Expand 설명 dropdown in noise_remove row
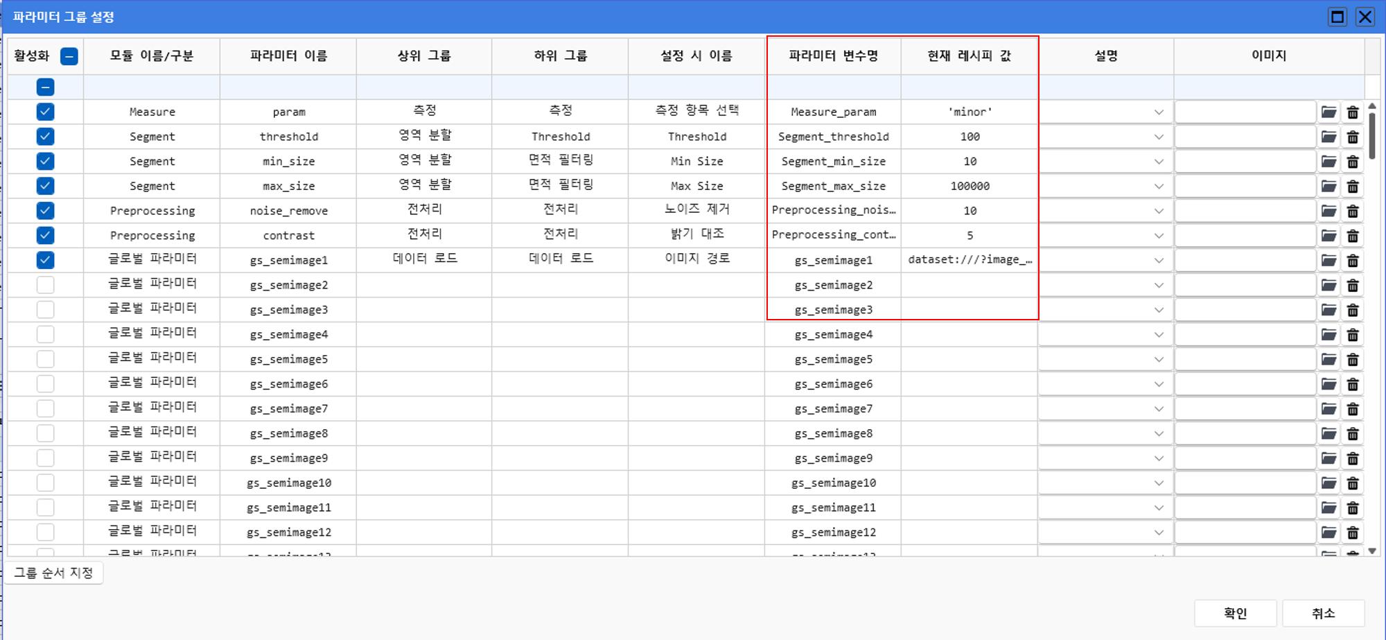The image size is (1386, 640). pyautogui.click(x=1158, y=211)
